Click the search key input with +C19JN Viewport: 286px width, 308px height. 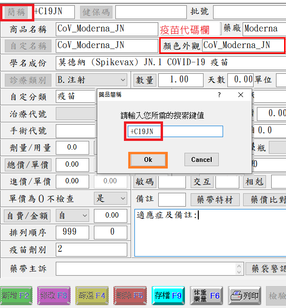(x=175, y=131)
